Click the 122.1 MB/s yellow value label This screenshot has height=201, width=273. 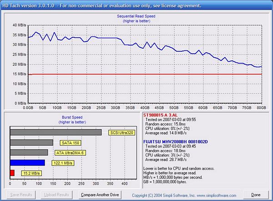[x=63, y=163]
